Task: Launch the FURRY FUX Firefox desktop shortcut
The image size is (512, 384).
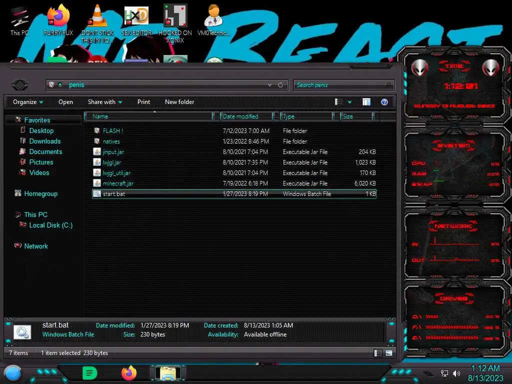Action: coord(58,21)
